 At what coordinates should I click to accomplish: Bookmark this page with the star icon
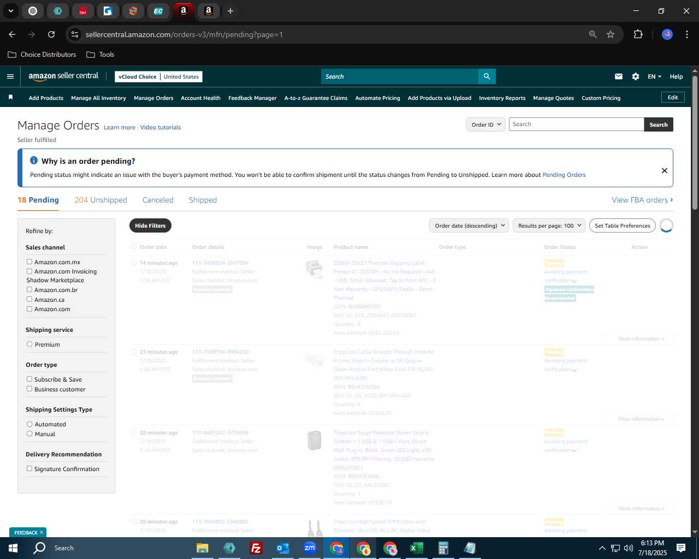pos(611,34)
